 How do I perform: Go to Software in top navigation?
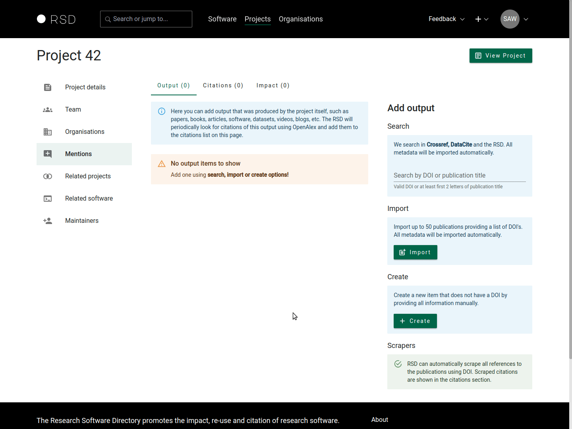(222, 19)
